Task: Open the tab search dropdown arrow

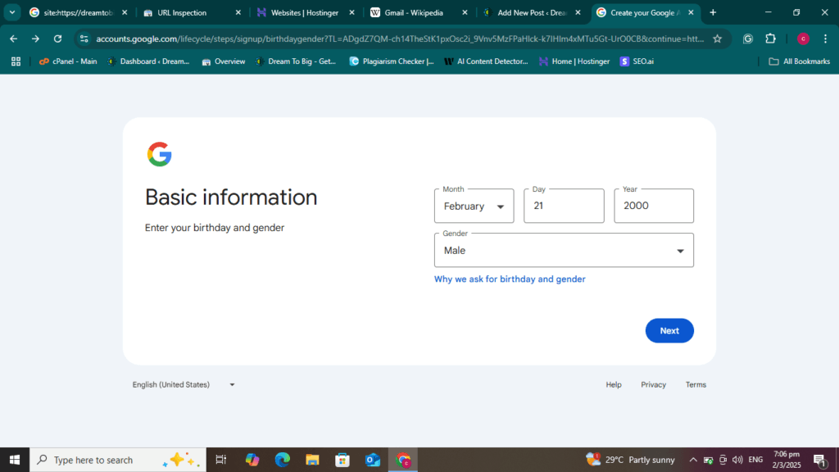Action: 11,12
